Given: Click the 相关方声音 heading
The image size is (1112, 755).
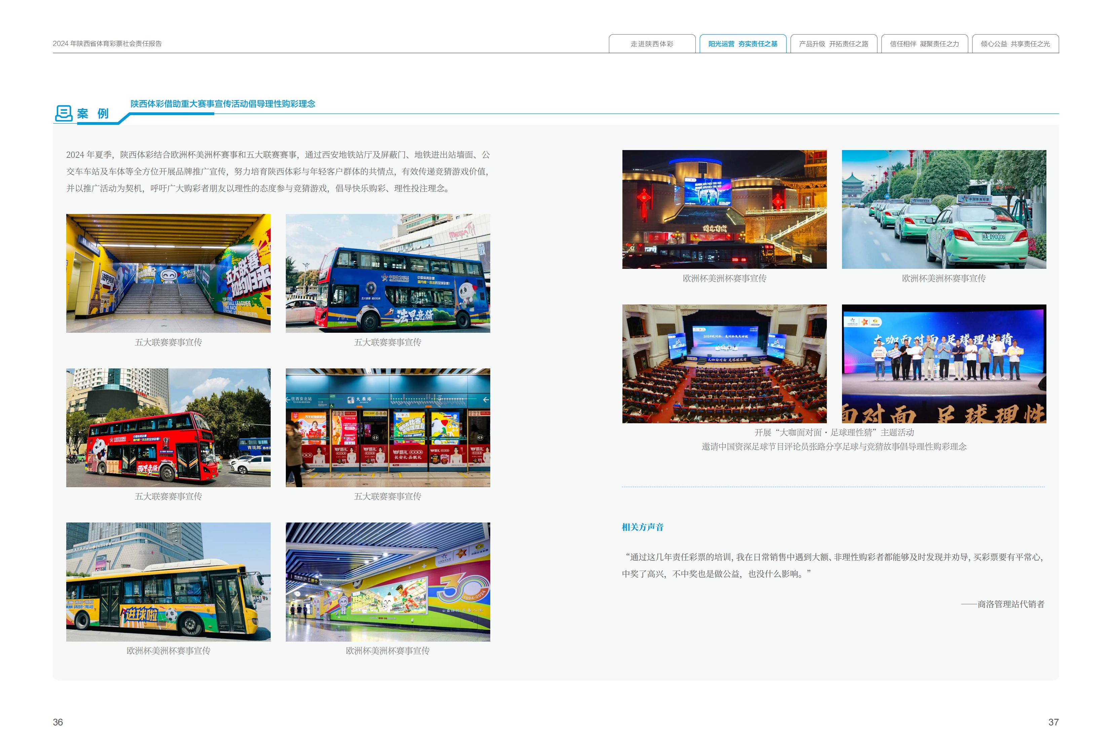Looking at the screenshot, I should [643, 527].
